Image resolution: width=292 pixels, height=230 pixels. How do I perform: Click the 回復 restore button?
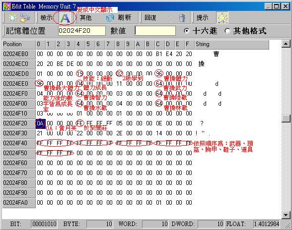click(x=150, y=18)
